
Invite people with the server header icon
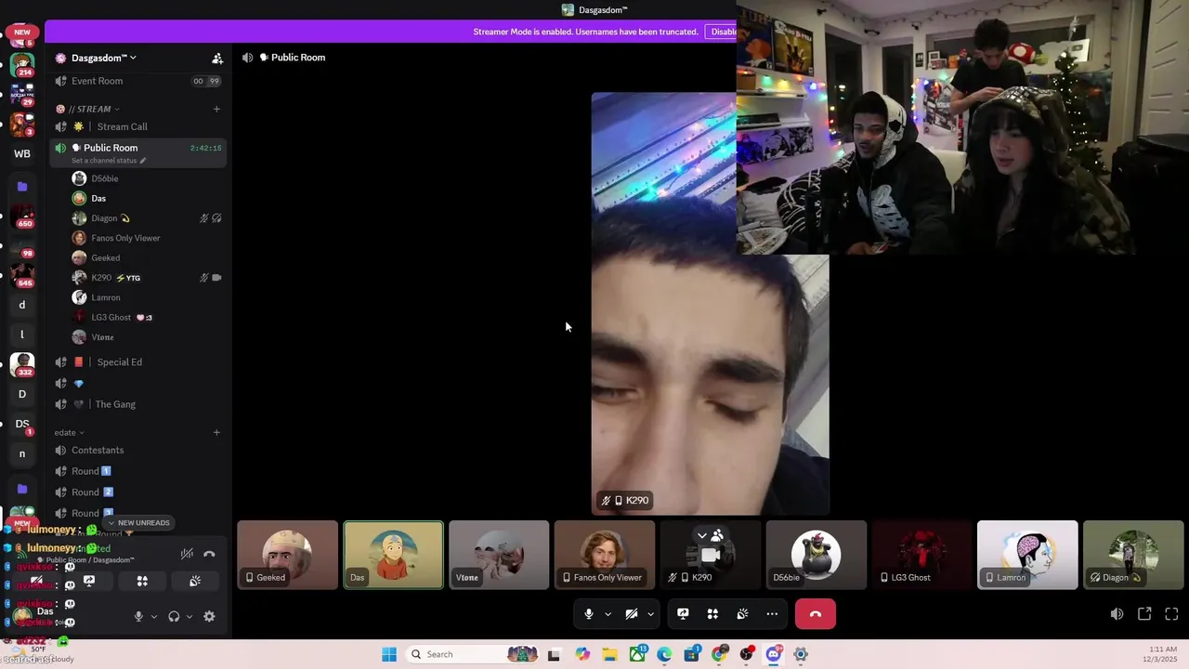pos(217,58)
